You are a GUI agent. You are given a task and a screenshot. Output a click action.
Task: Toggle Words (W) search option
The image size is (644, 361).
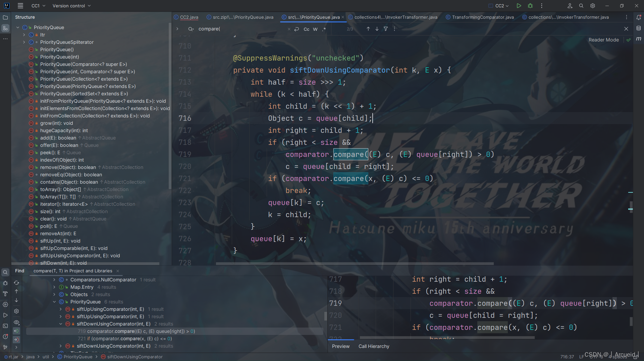coord(315,29)
